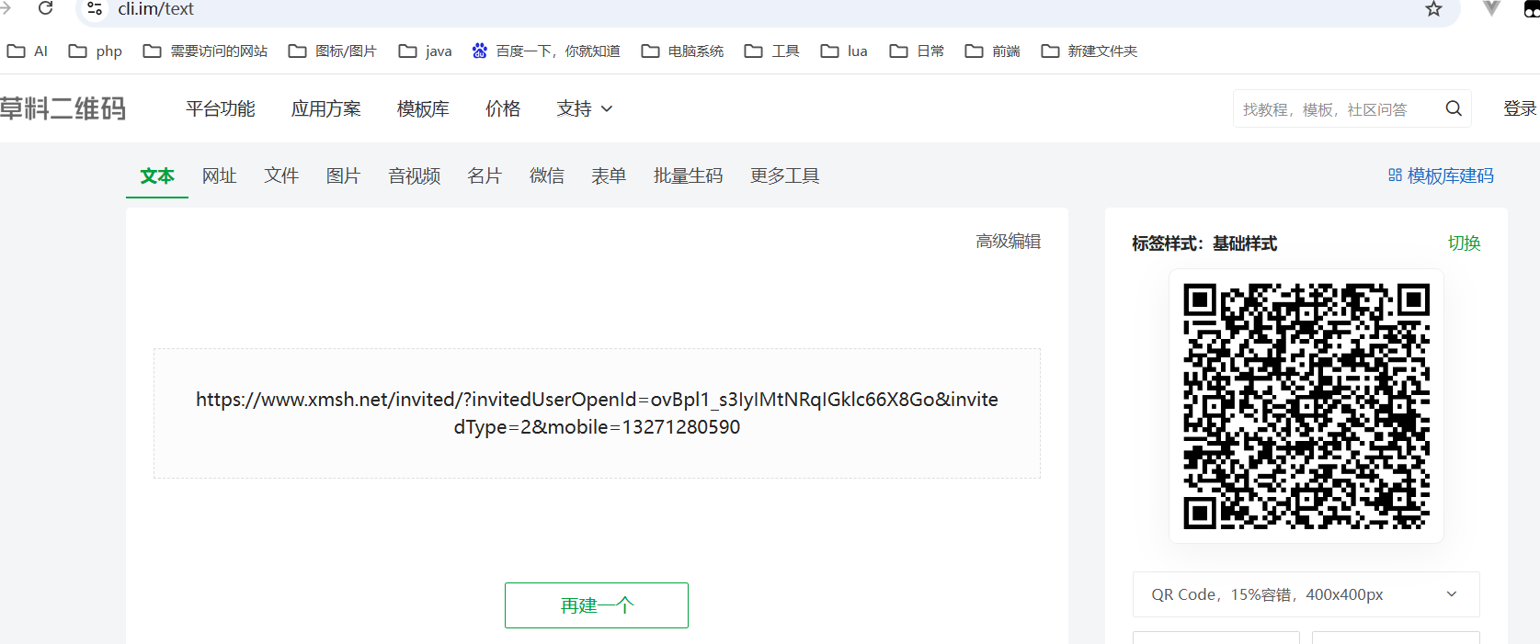
Task: Switch to the 名片 tab
Action: [485, 175]
